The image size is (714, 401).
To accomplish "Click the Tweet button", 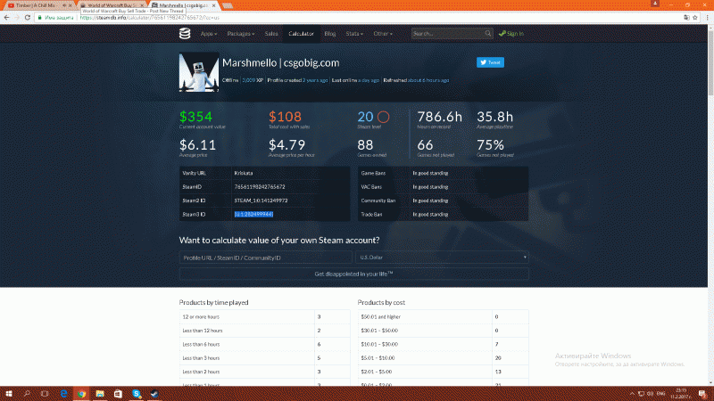I will coord(490,62).
